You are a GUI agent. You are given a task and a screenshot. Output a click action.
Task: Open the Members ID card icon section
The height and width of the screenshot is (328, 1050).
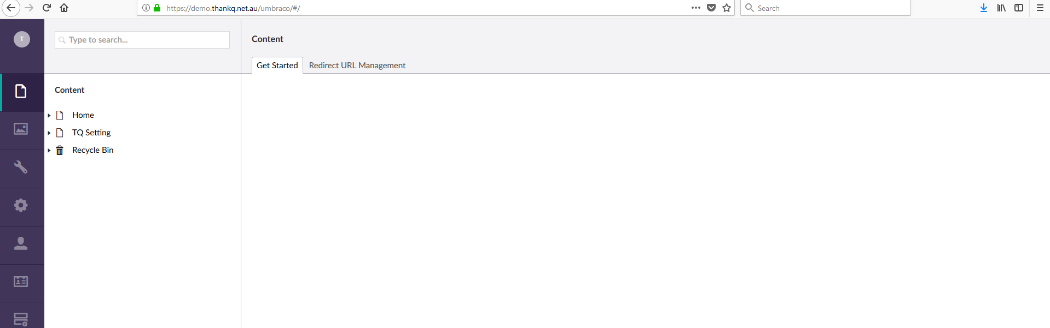[x=21, y=282]
